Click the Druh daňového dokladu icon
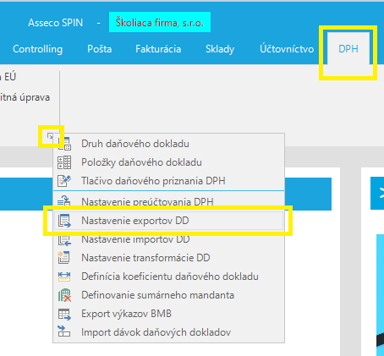This screenshot has width=384, height=356. click(64, 144)
